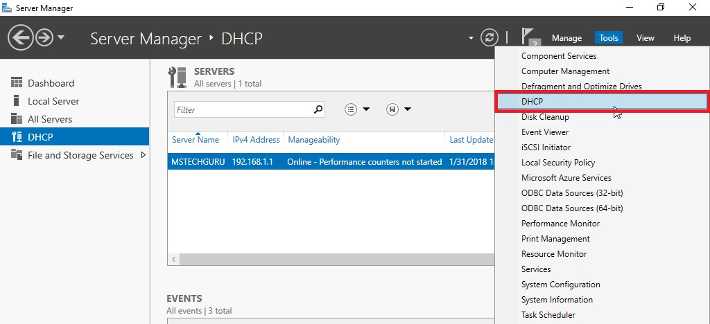Select the MSTECHGURU server row
This screenshot has height=324, width=710.
[331, 162]
